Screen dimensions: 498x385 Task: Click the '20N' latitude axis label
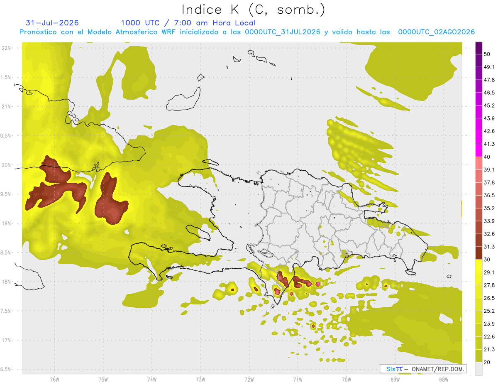tap(7, 165)
